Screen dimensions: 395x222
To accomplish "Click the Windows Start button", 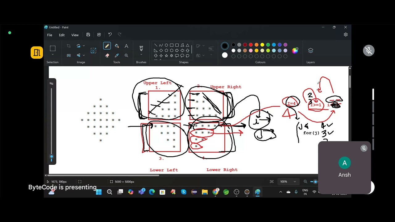I will (99, 192).
